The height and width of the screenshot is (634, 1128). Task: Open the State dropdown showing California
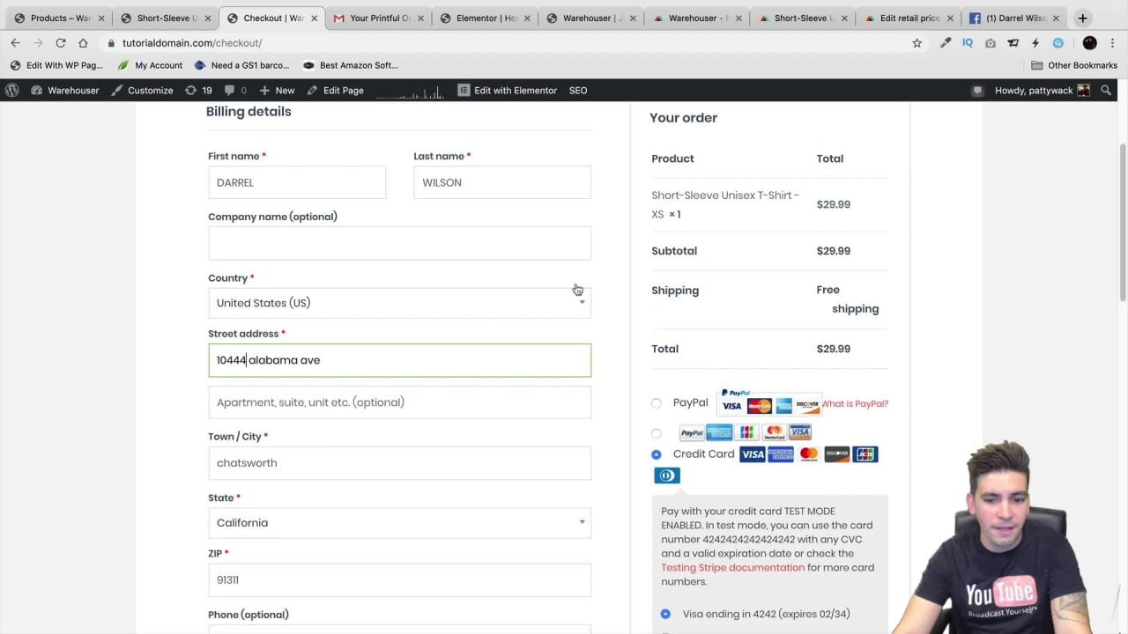399,523
